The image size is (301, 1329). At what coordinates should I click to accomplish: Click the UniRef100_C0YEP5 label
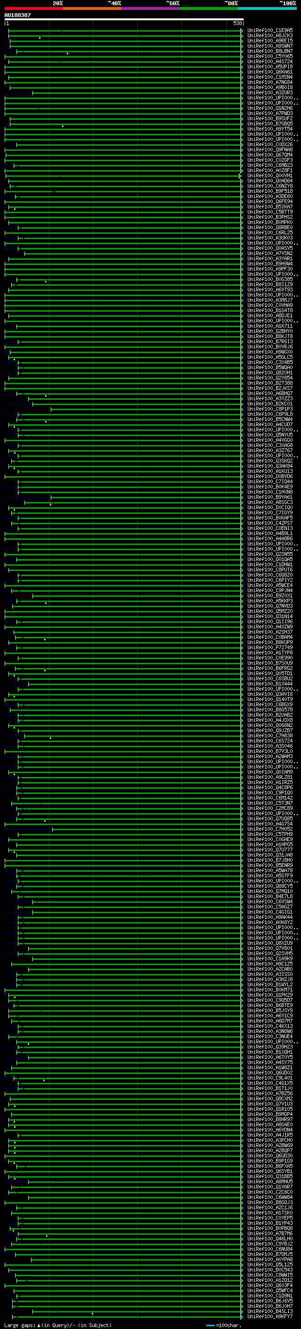coord(269,1218)
